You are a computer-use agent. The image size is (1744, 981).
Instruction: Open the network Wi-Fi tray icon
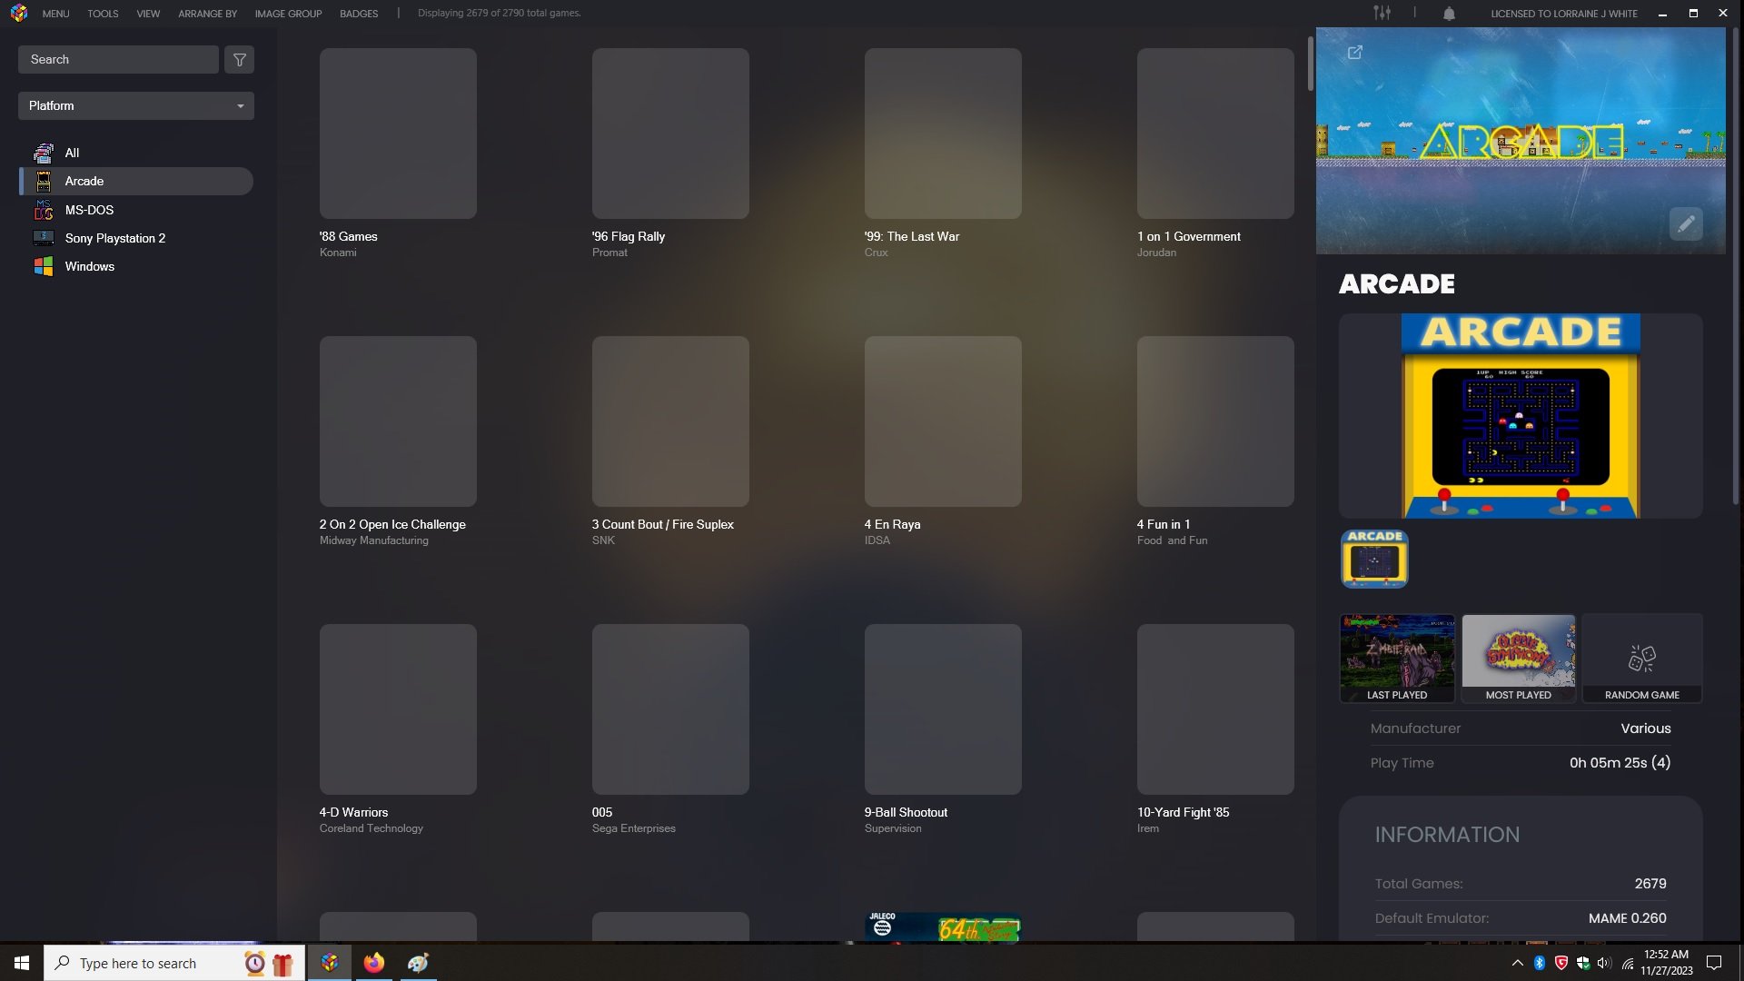pos(1627,963)
